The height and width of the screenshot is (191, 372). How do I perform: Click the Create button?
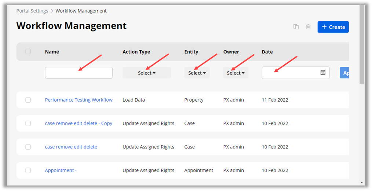(x=333, y=27)
